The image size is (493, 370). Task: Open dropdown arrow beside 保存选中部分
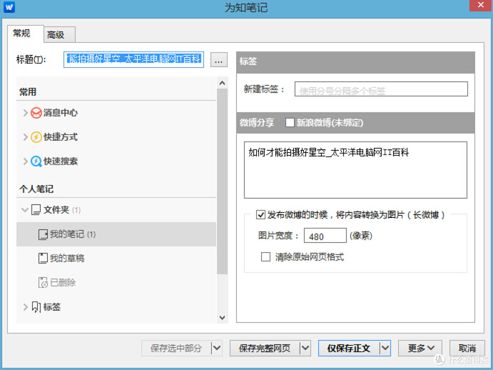click(217, 348)
